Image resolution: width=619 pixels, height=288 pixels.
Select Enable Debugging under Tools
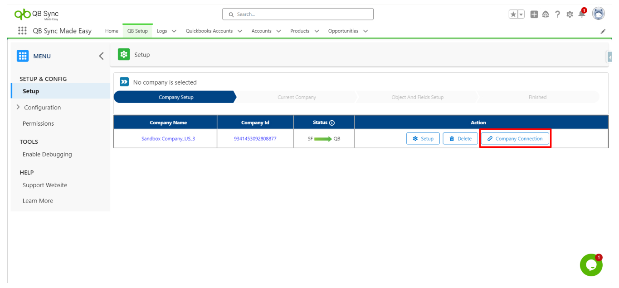pyautogui.click(x=47, y=154)
